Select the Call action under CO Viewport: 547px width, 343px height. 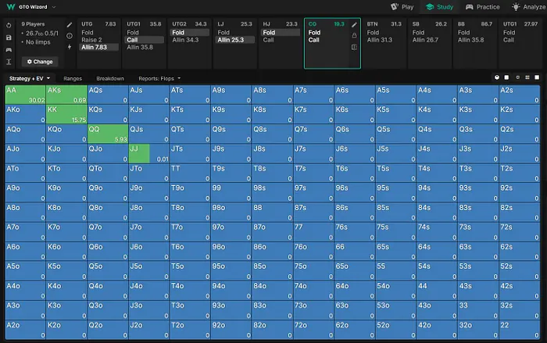click(x=314, y=40)
